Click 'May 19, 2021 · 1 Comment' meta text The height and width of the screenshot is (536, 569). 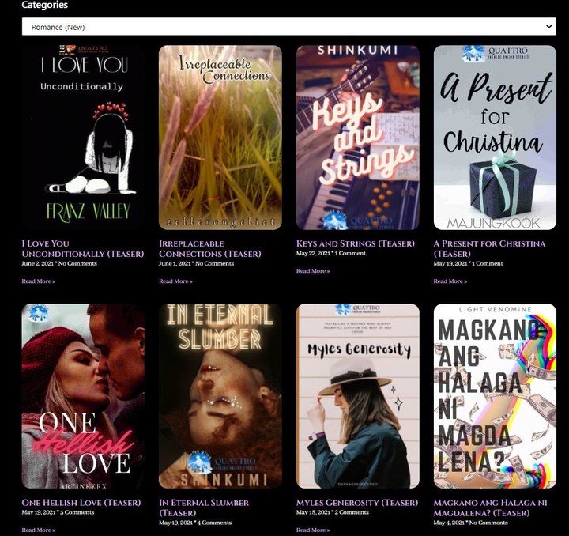pyautogui.click(x=468, y=263)
